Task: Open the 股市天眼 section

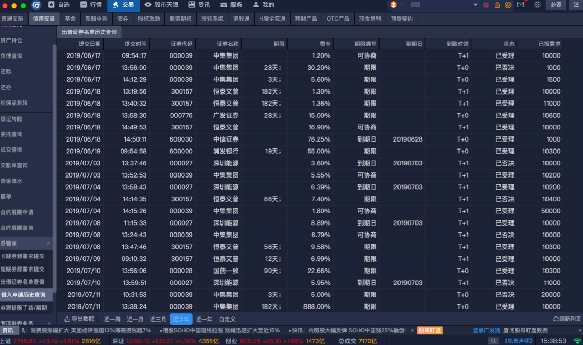Action: coord(161,5)
